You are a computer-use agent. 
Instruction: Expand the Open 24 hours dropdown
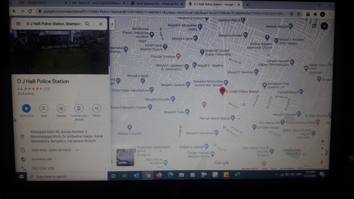(x=77, y=150)
